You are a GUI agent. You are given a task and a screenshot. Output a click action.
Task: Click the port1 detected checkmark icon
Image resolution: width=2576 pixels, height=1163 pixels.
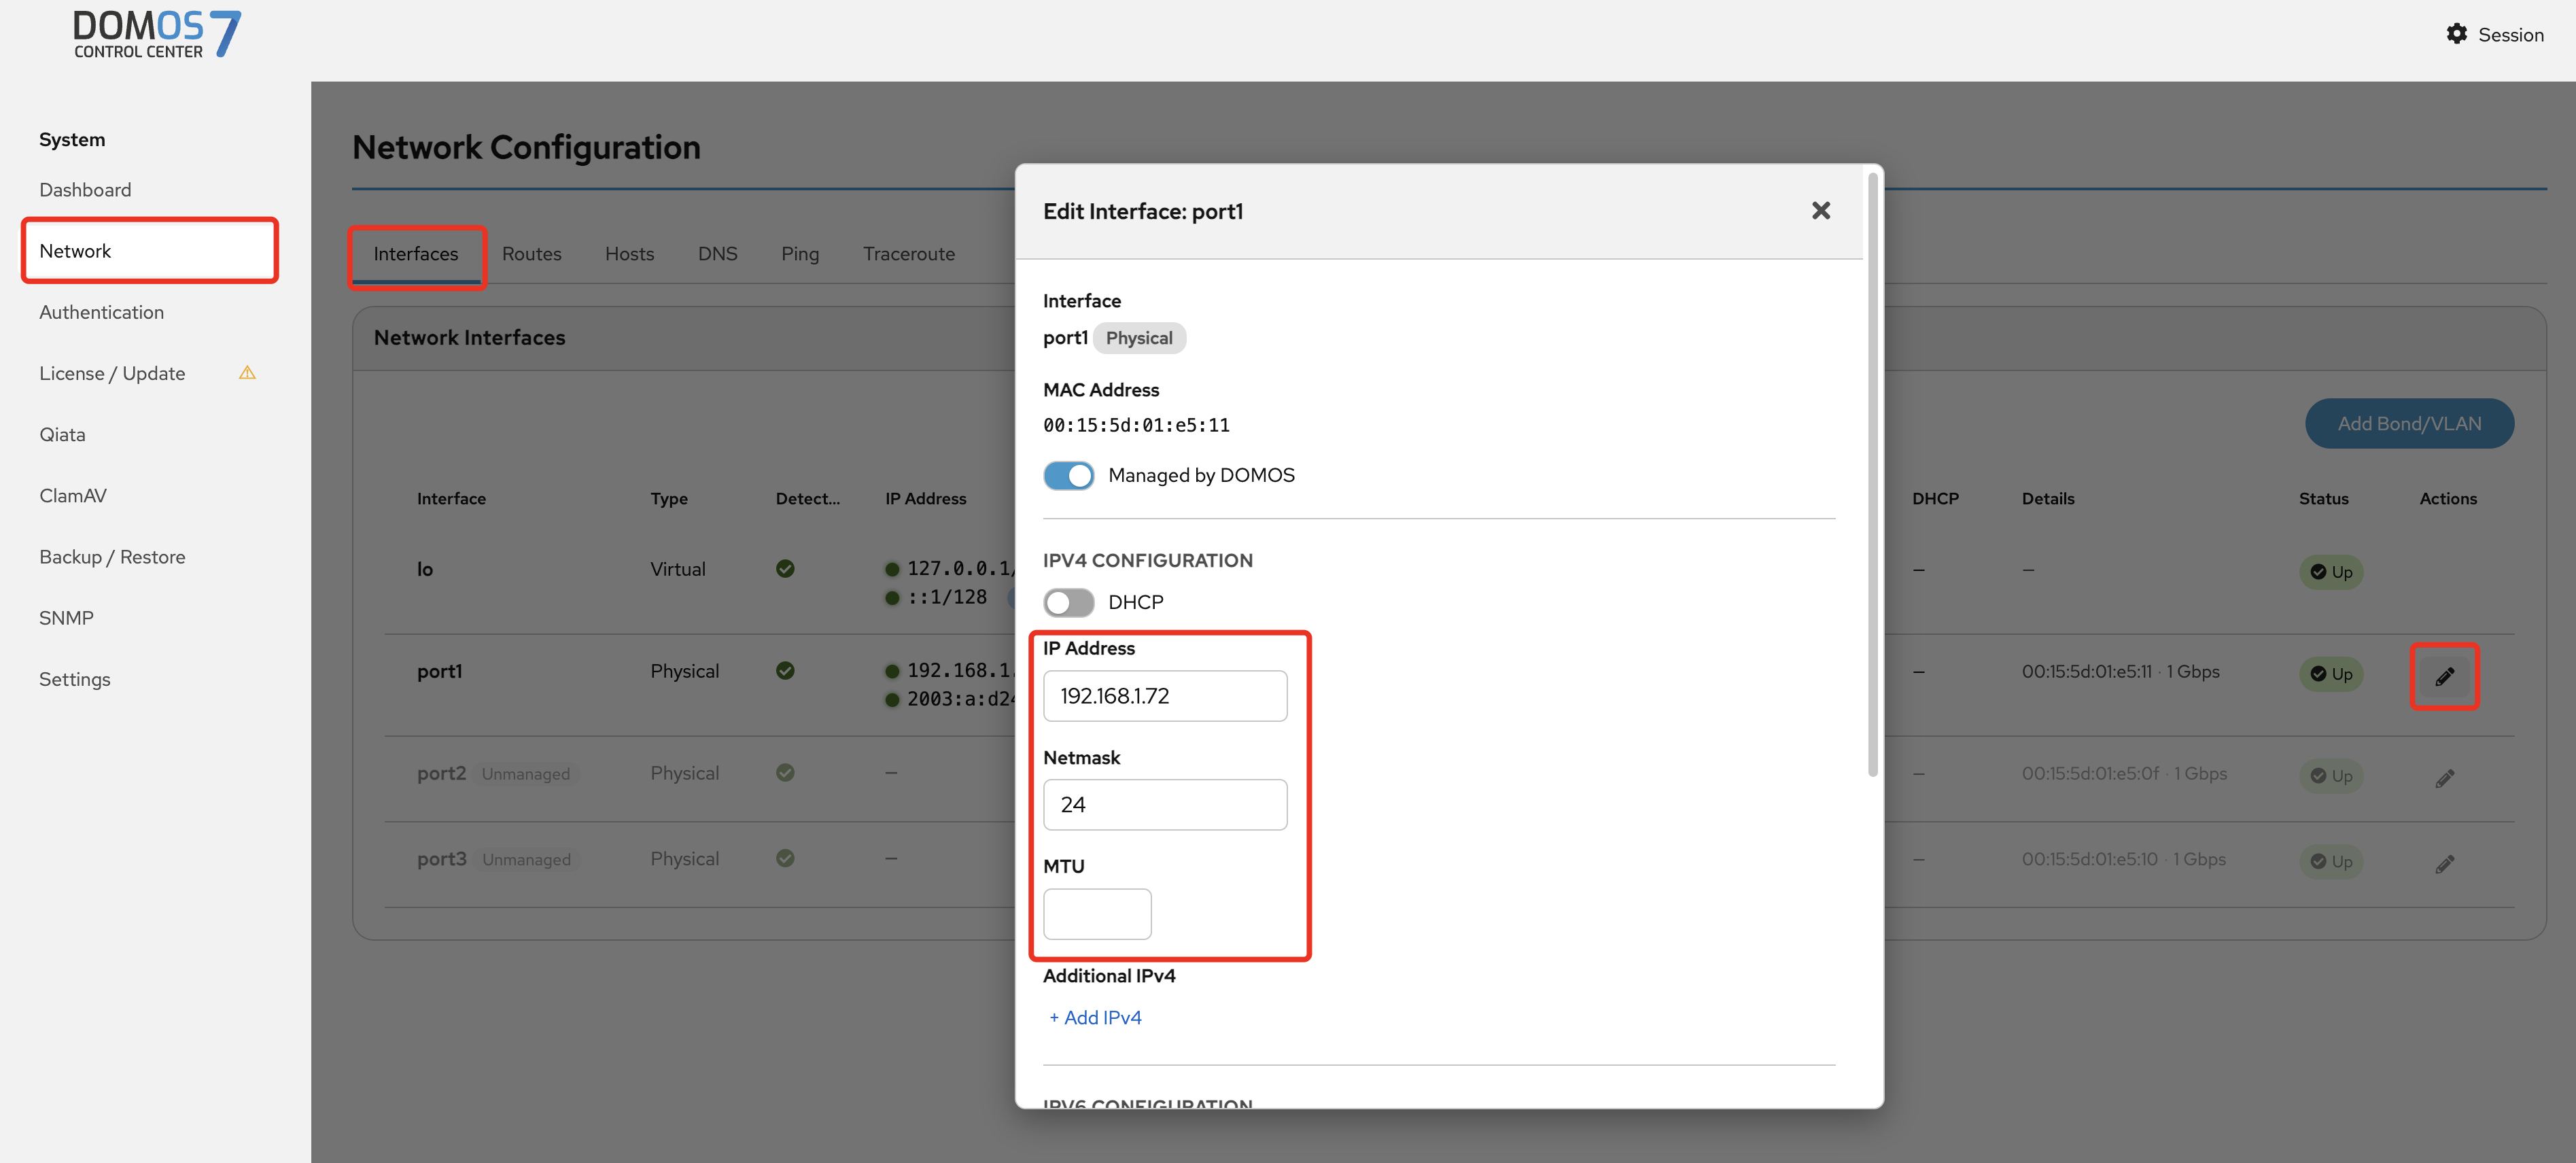point(785,671)
